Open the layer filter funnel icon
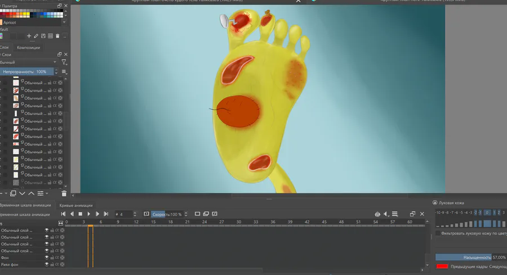This screenshot has height=275, width=507. point(64,62)
